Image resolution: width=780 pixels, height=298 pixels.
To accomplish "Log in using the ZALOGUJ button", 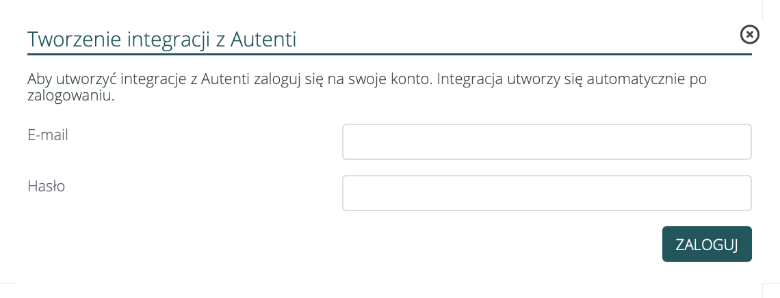I will point(707,244).
